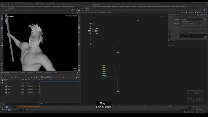208x117 pixels.
Task: Open the Windows menu
Action: point(16,3)
